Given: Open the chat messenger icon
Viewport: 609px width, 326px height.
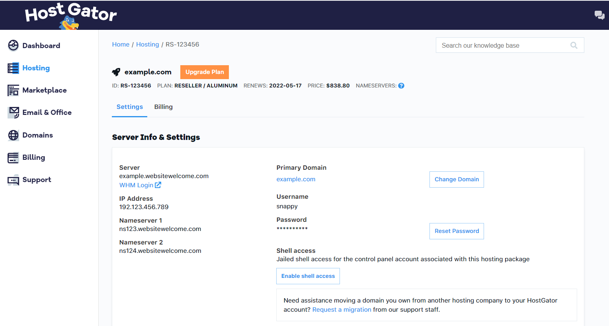Looking at the screenshot, I should (599, 15).
